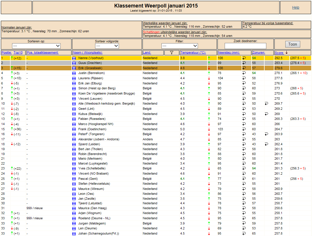Expand the Filter dropdown
This screenshot has height=236, width=312.
180,46
